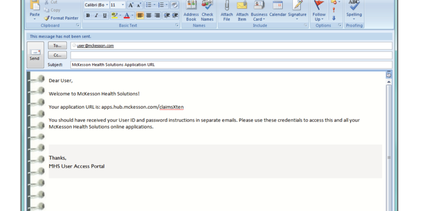Click the To... recipients button
The width and height of the screenshot is (423, 211).
(58, 46)
